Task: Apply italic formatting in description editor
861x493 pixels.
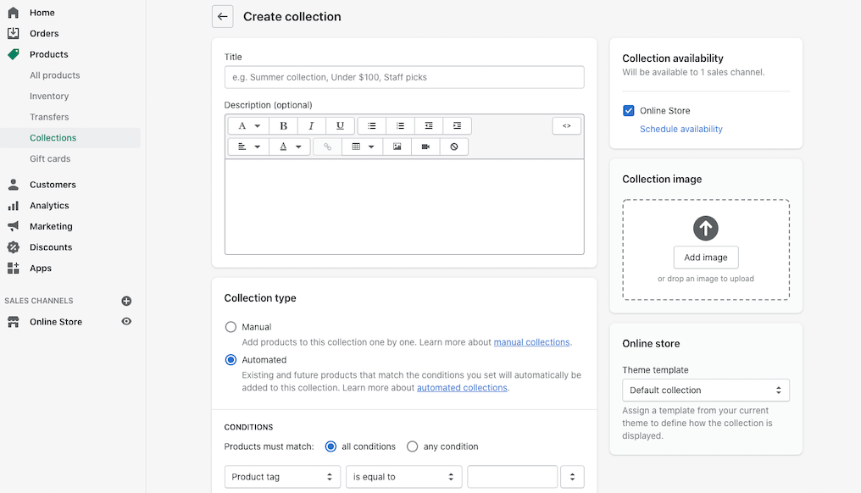Action: tap(311, 126)
